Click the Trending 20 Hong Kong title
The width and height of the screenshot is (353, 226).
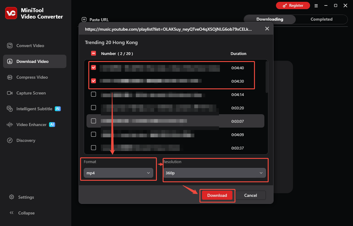[111, 43]
